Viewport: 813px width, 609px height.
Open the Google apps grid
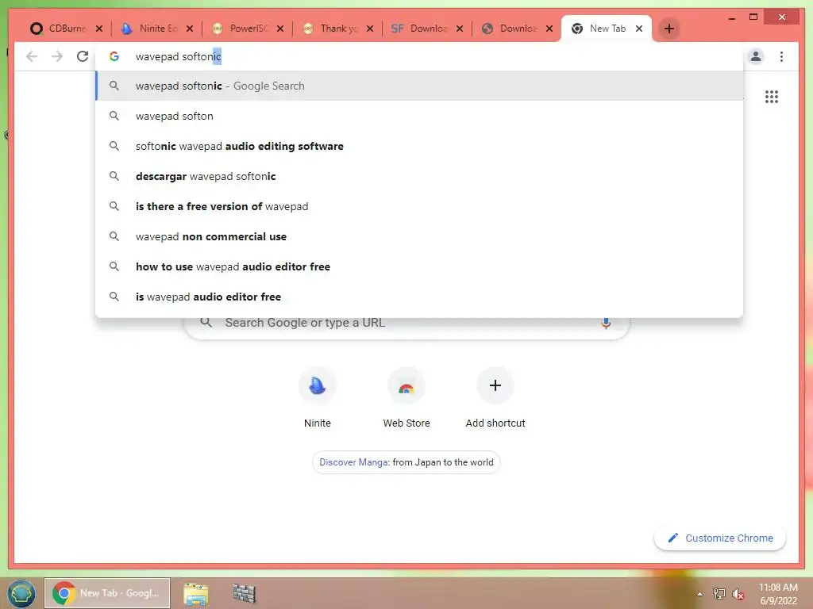click(x=772, y=97)
